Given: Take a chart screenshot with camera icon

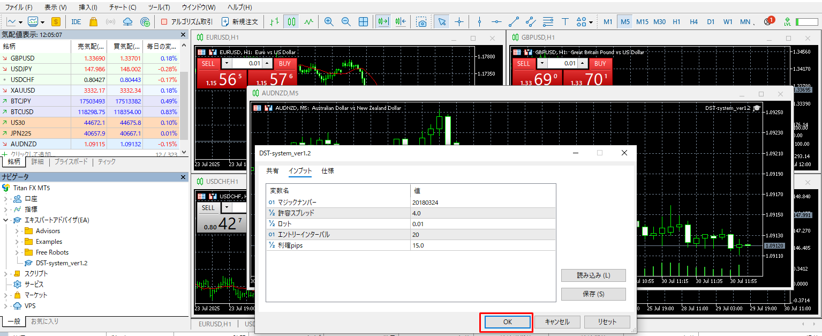Looking at the screenshot, I should coord(422,22).
